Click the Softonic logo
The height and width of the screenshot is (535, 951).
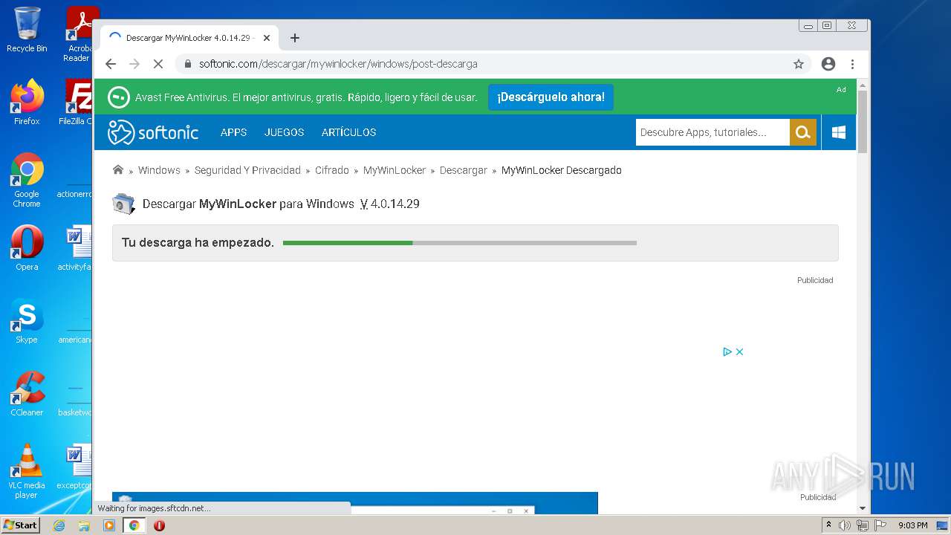pyautogui.click(x=153, y=132)
